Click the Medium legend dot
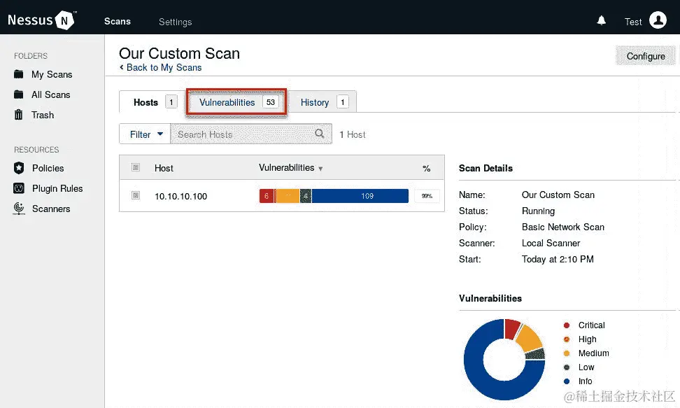 567,353
